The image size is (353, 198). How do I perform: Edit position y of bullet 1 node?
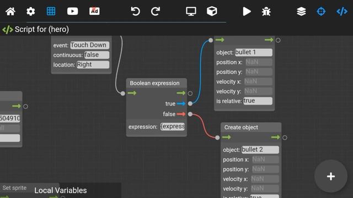pos(259,72)
